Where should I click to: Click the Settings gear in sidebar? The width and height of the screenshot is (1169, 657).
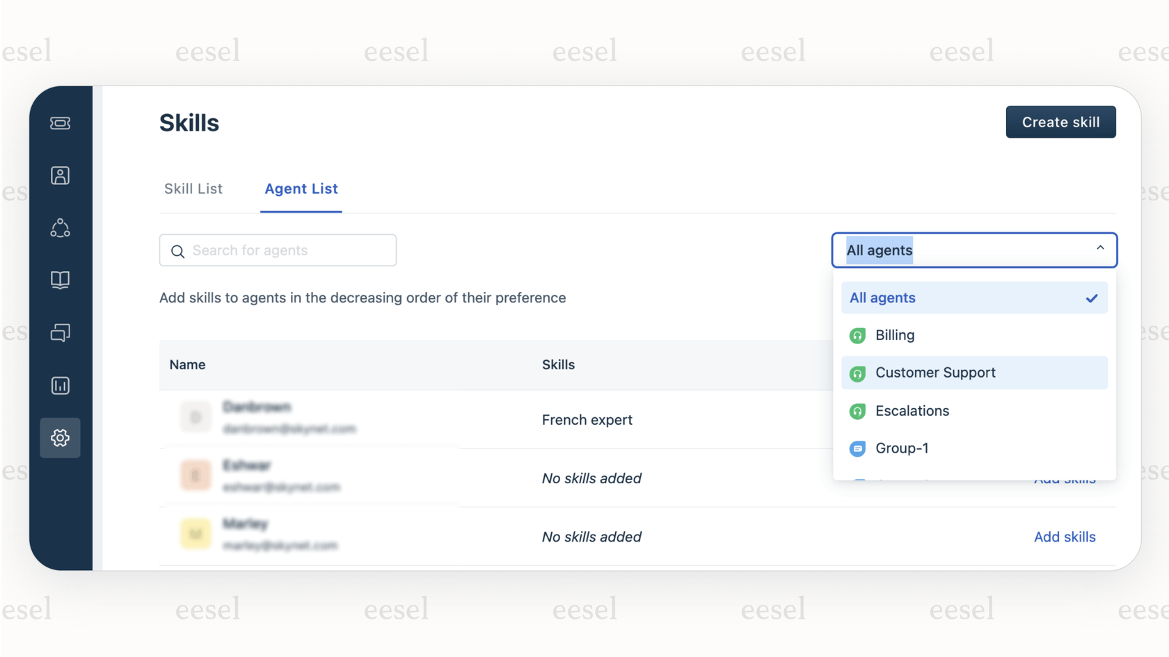point(61,438)
